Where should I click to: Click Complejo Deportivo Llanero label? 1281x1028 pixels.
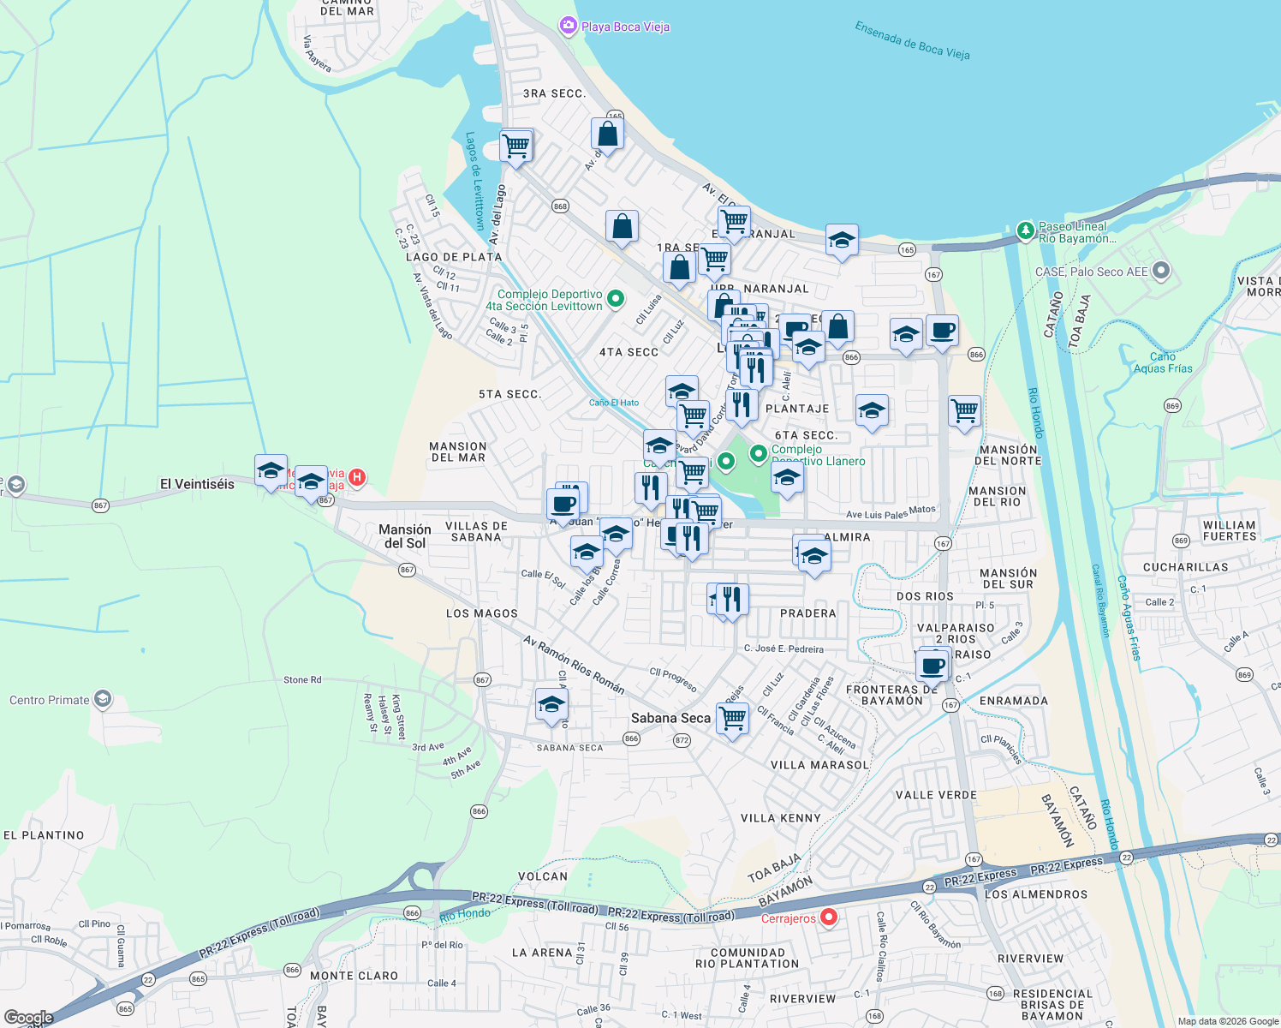click(818, 455)
